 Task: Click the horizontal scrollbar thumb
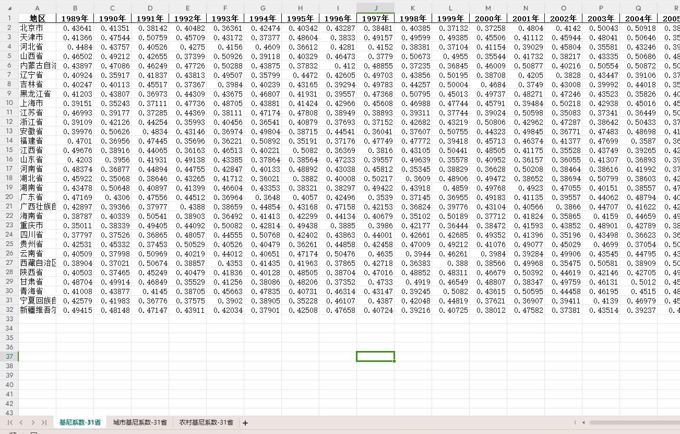pos(634,423)
